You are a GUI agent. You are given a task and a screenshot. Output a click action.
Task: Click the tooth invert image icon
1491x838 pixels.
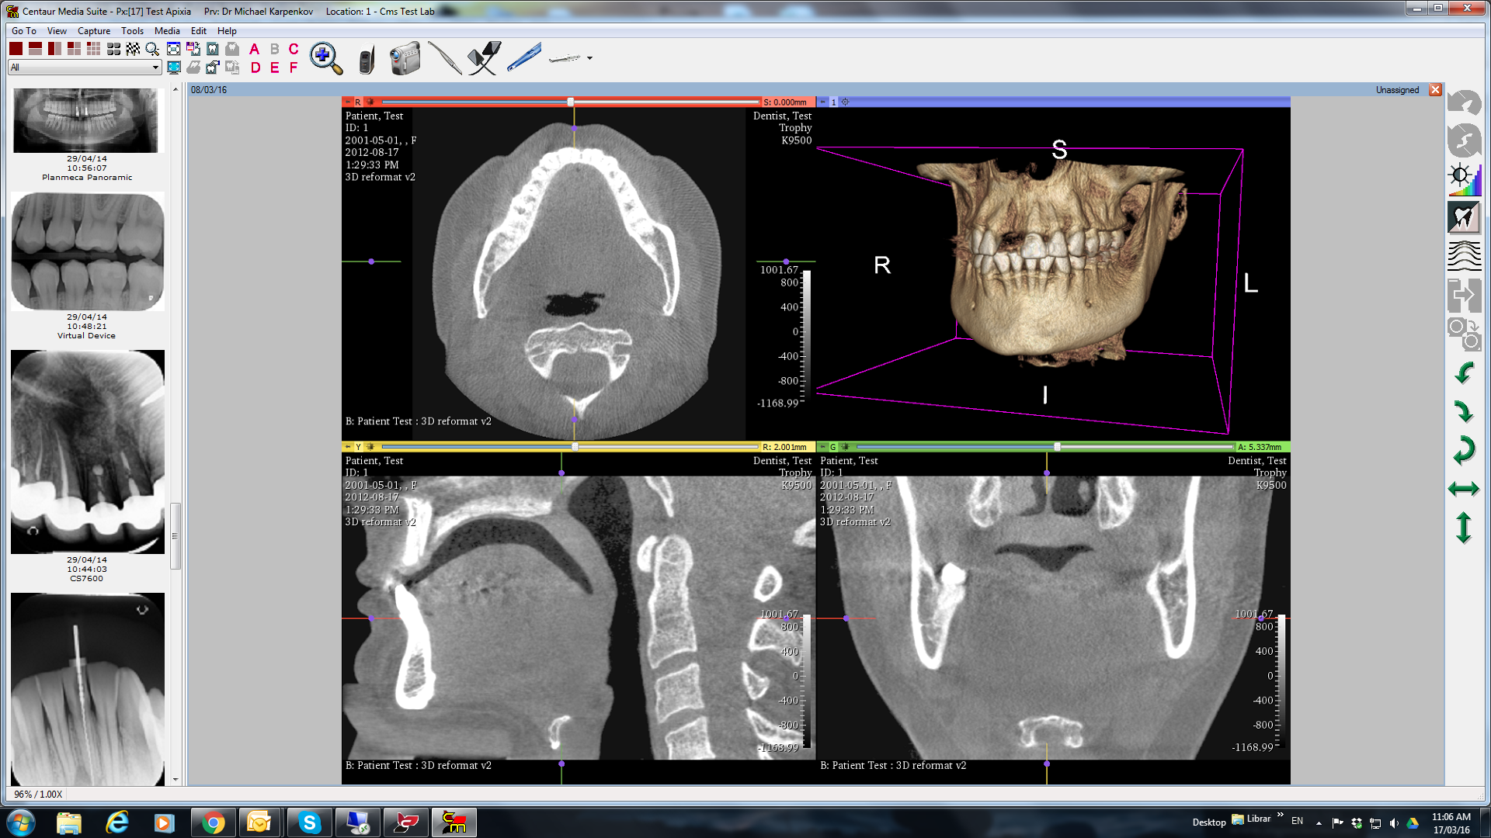[x=1464, y=217]
